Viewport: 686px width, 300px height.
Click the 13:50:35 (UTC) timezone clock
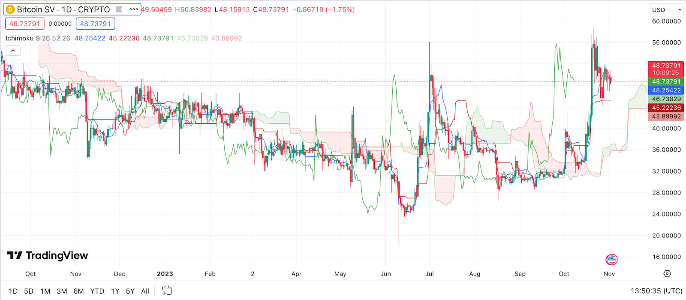click(656, 291)
